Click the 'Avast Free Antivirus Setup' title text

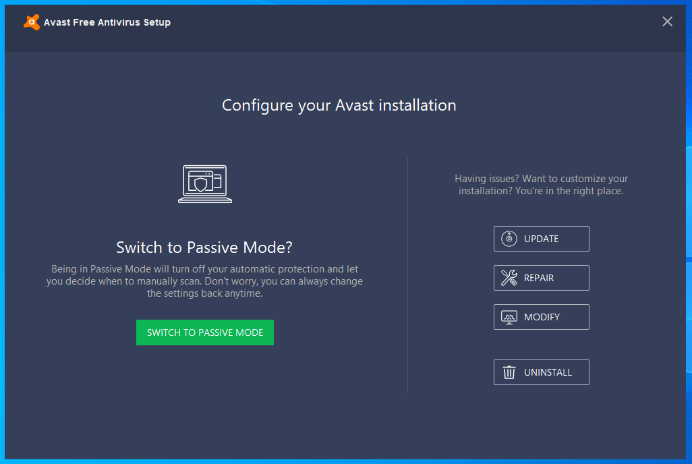107,22
